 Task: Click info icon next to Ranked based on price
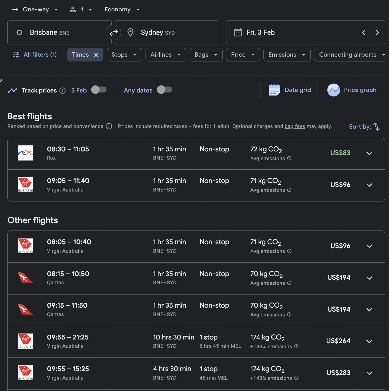coord(109,126)
